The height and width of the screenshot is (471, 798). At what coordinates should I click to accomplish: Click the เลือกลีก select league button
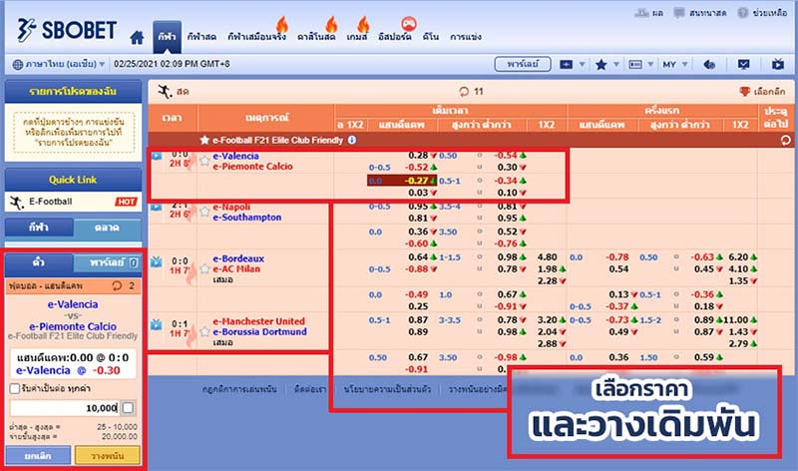coord(762,92)
